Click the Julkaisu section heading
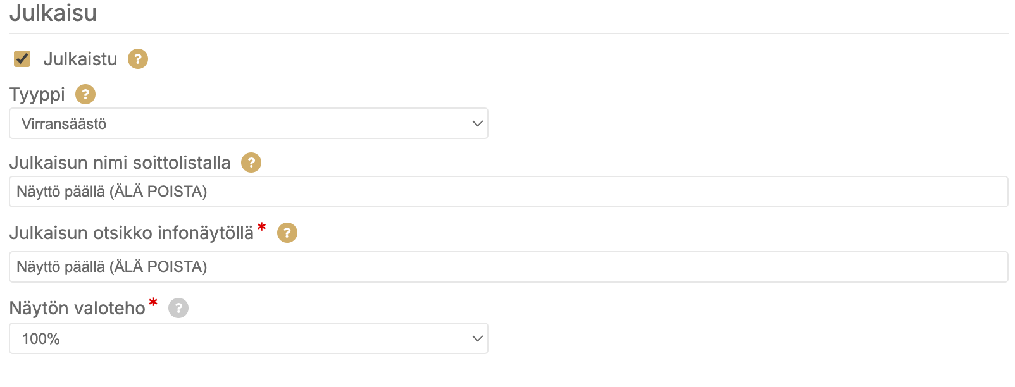The image size is (1015, 387). tap(53, 13)
